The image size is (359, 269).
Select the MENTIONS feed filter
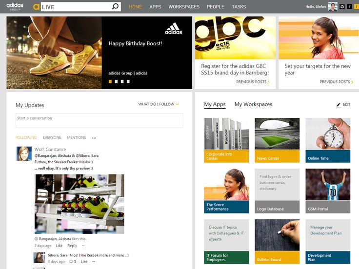point(77,137)
